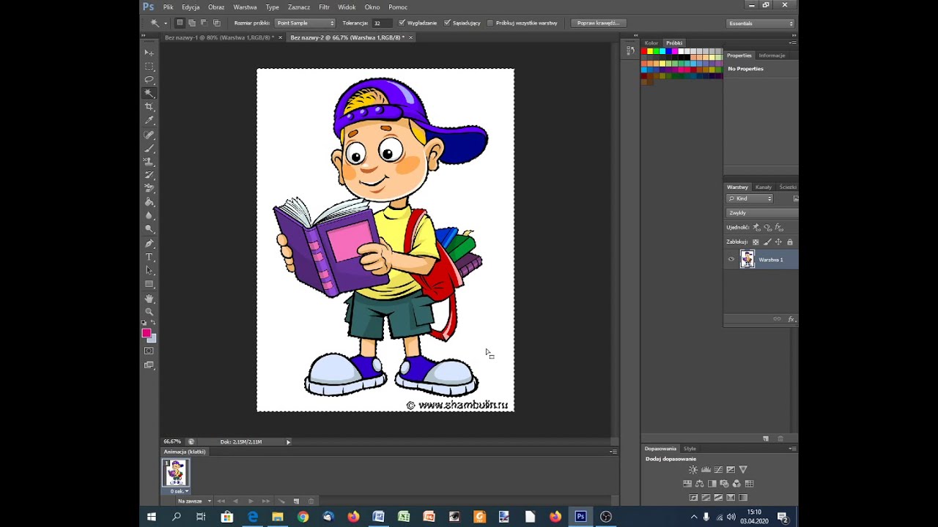938x527 pixels.
Task: Switch to the Kolor tab
Action: pos(651,43)
